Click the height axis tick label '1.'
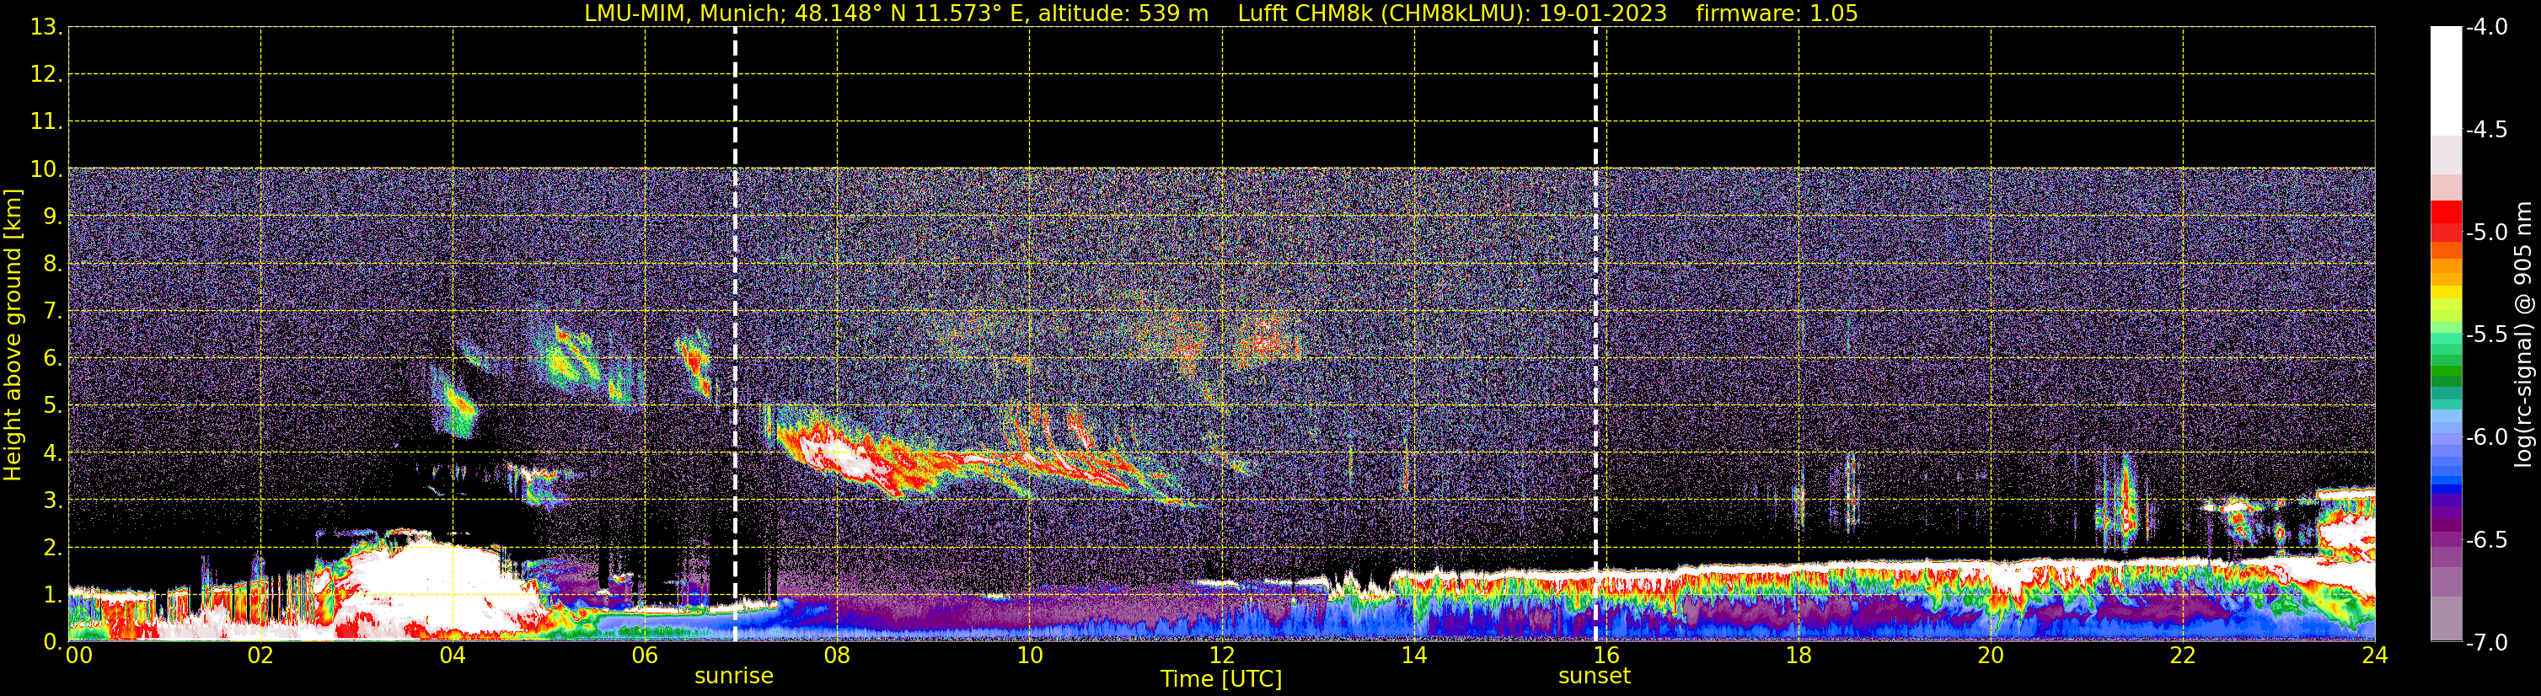The image size is (2541, 696). [x=52, y=594]
